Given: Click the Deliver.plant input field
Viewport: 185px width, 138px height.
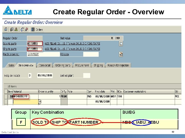Looking at the screenshot, I should 87,75.
